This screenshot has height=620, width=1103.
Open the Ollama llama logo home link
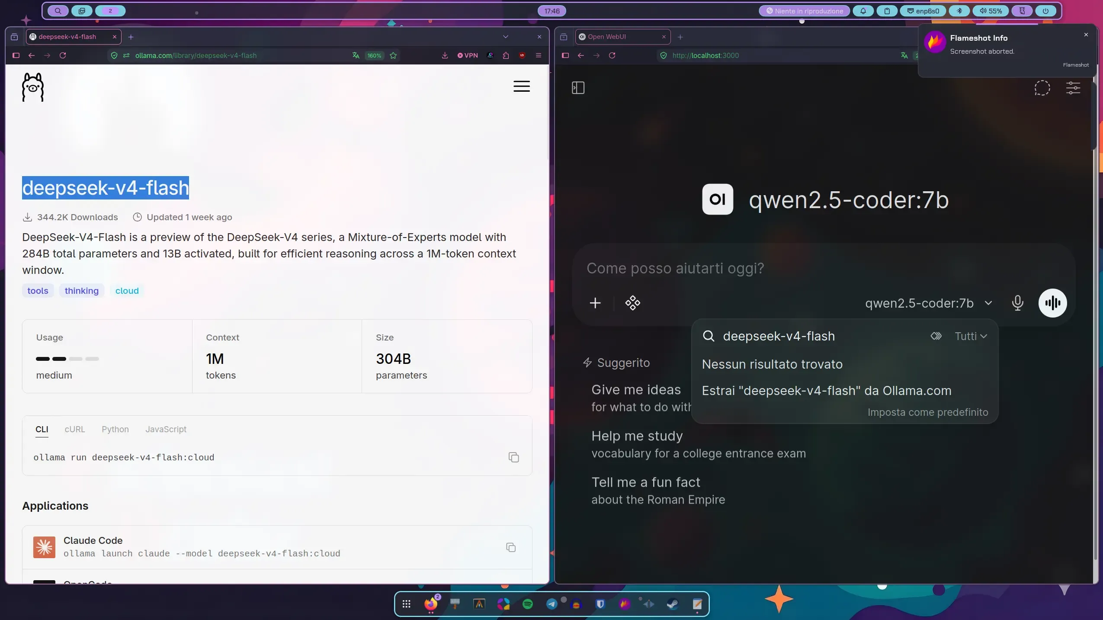coord(33,87)
